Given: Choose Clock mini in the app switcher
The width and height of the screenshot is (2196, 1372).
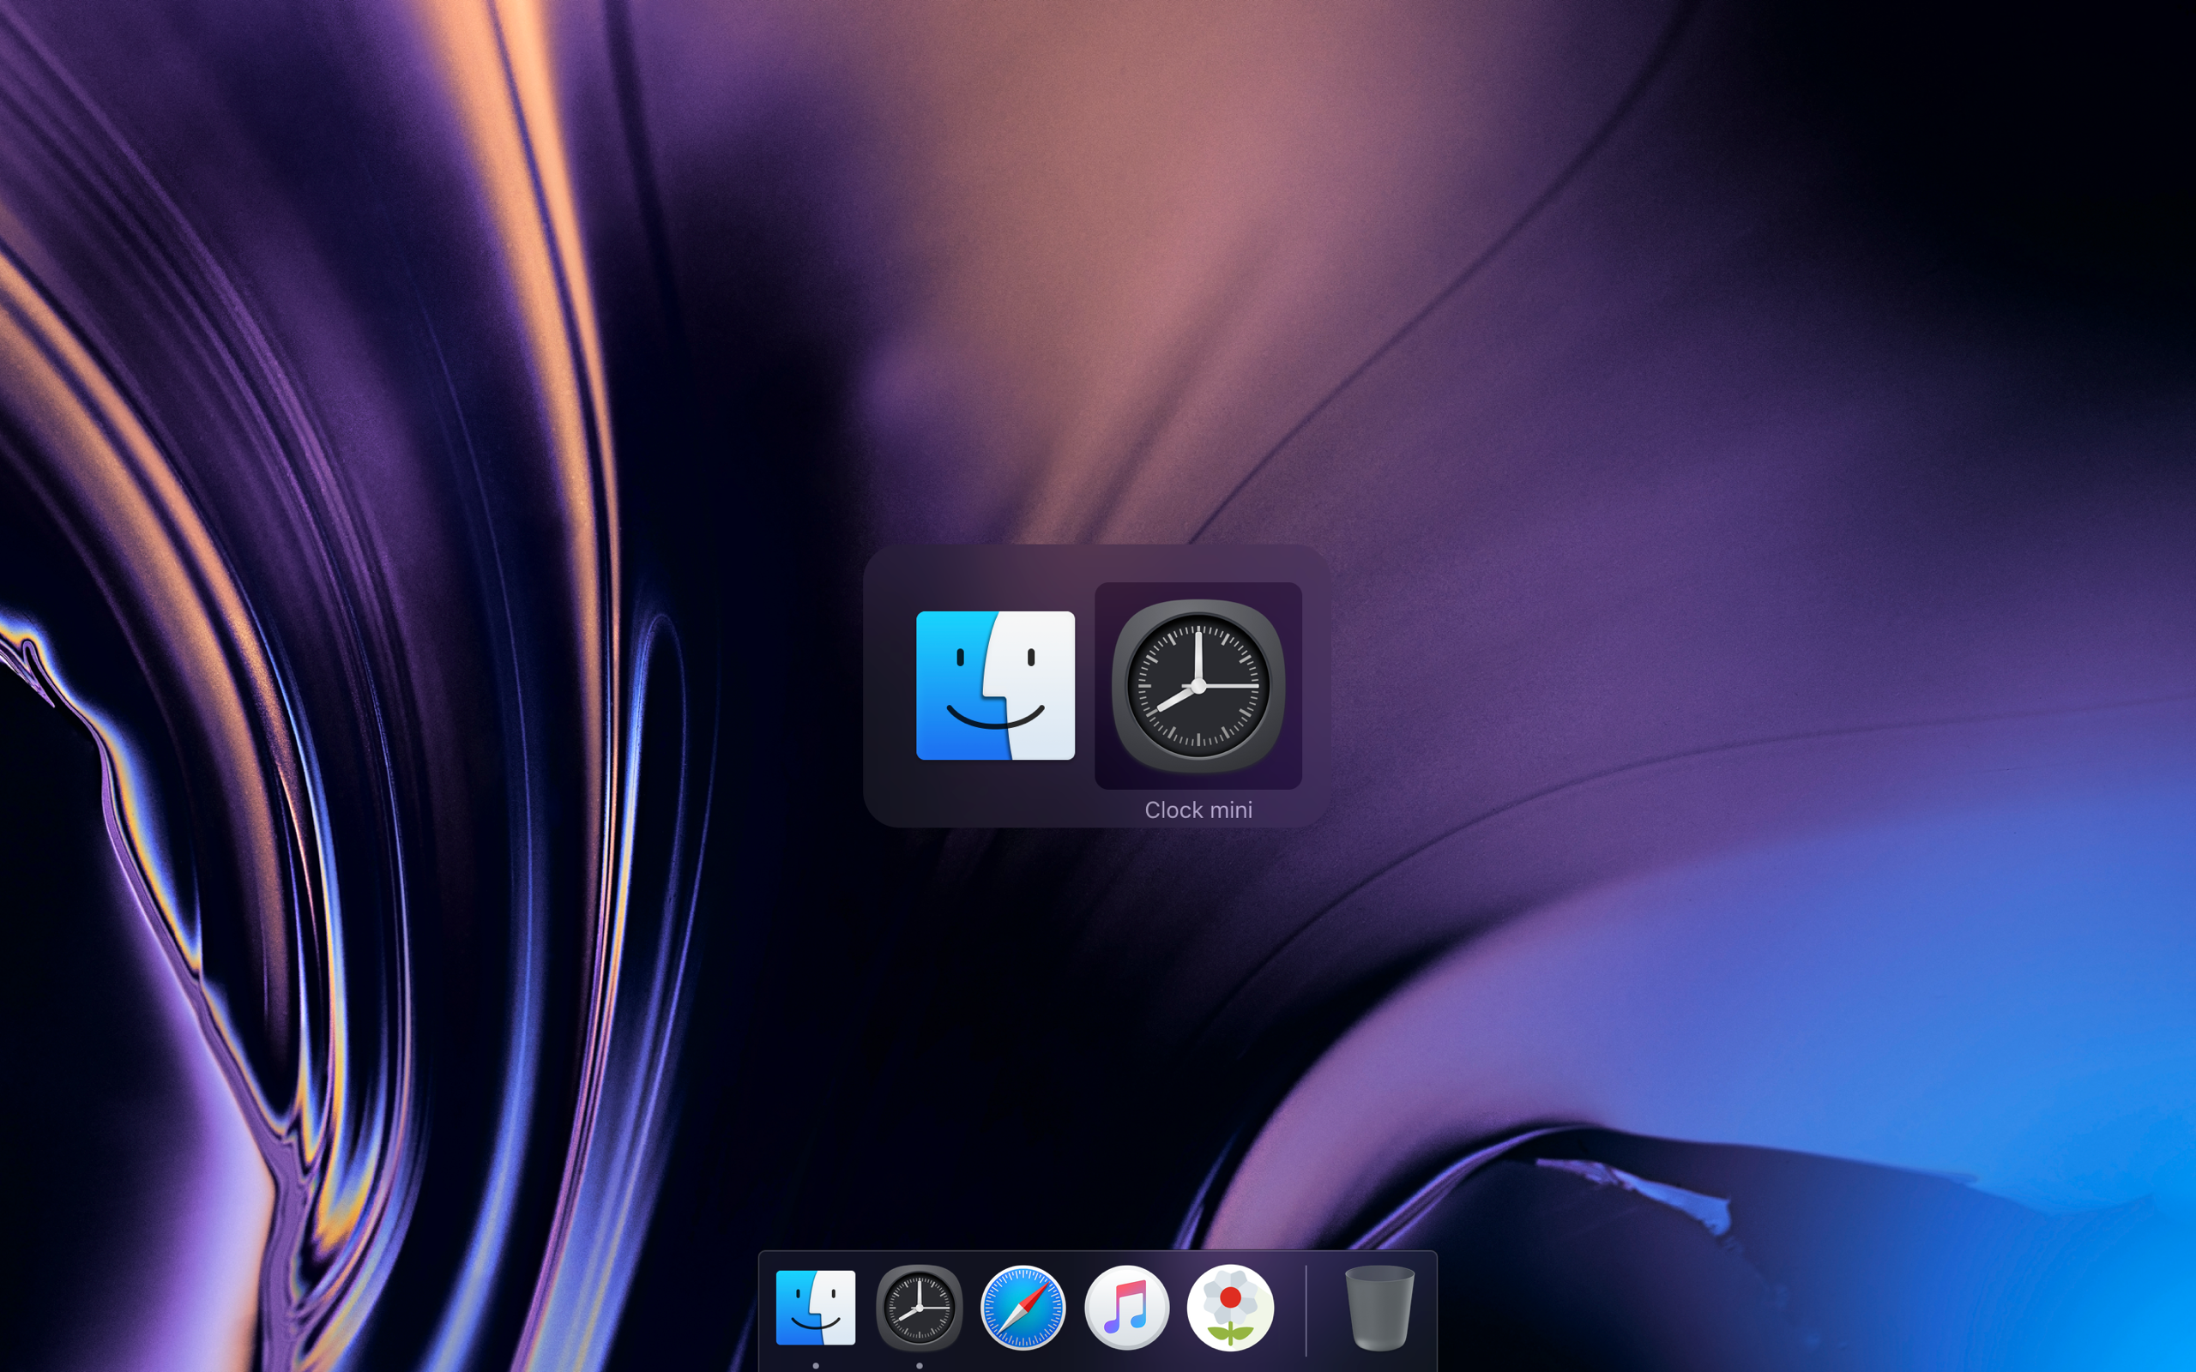Looking at the screenshot, I should point(1198,685).
